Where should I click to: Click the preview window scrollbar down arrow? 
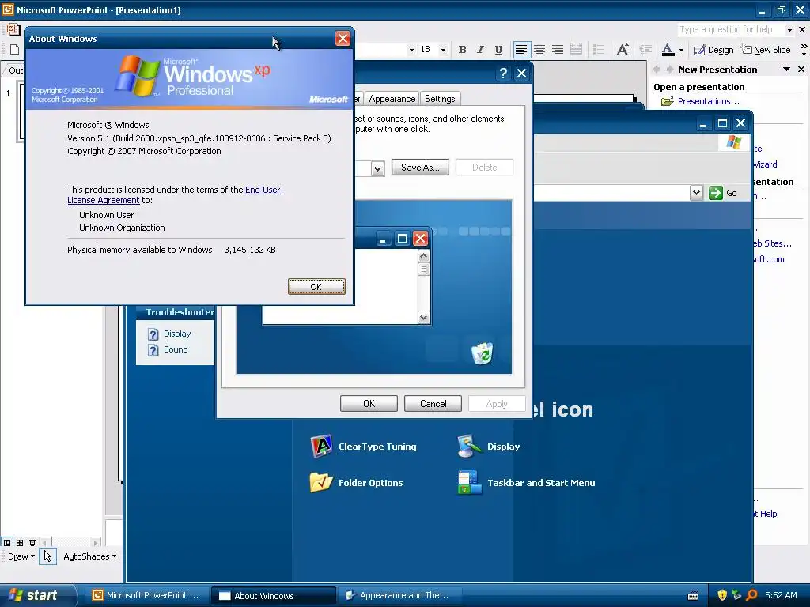(424, 318)
